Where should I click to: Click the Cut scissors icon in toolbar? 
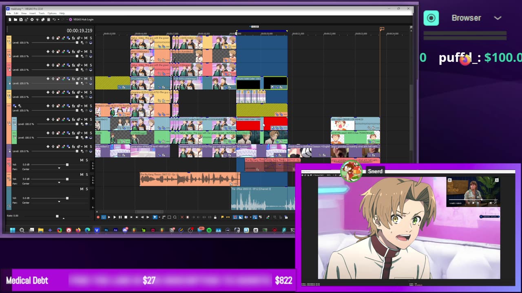(x=38, y=20)
